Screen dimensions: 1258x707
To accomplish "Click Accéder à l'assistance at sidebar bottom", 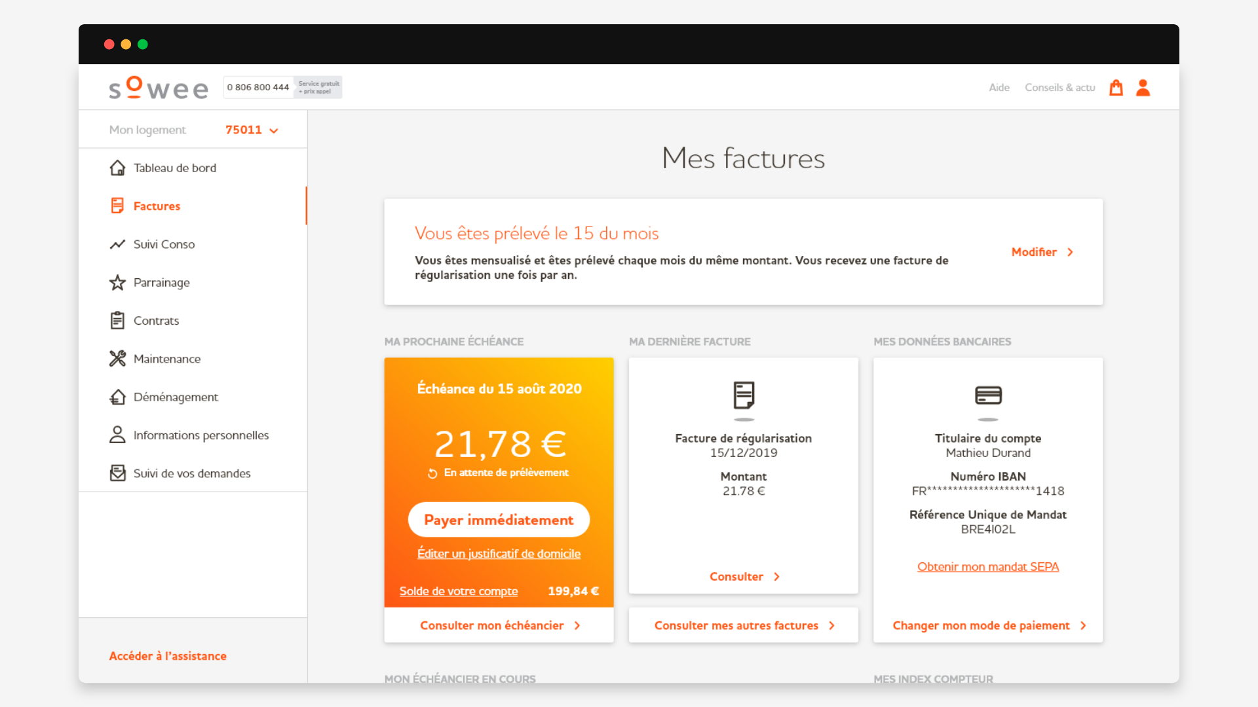I will 168,655.
